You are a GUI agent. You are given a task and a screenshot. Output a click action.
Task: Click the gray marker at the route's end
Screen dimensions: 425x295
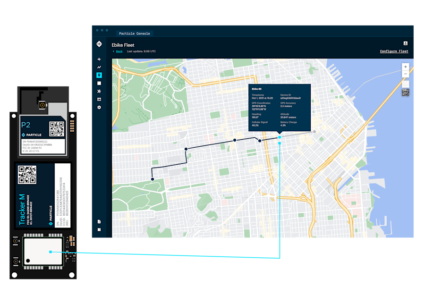314,132
